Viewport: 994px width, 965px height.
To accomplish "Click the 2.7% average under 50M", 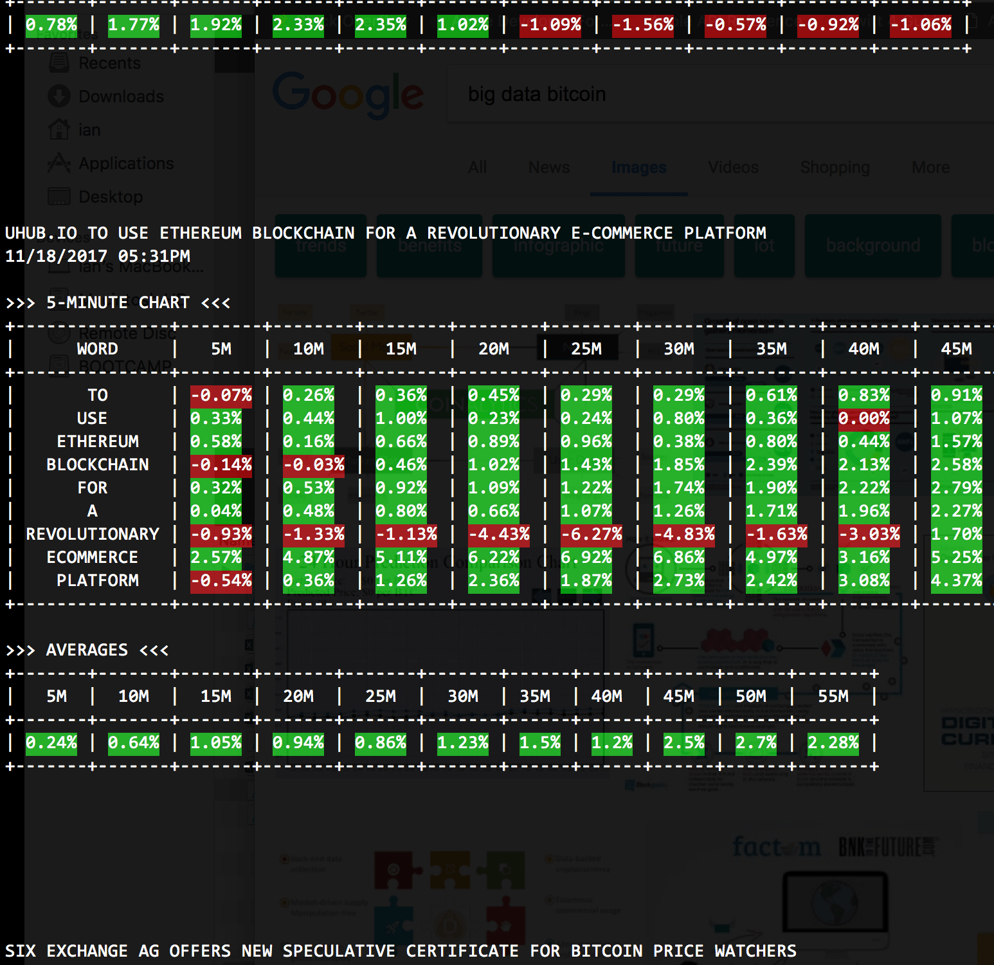I will click(755, 743).
